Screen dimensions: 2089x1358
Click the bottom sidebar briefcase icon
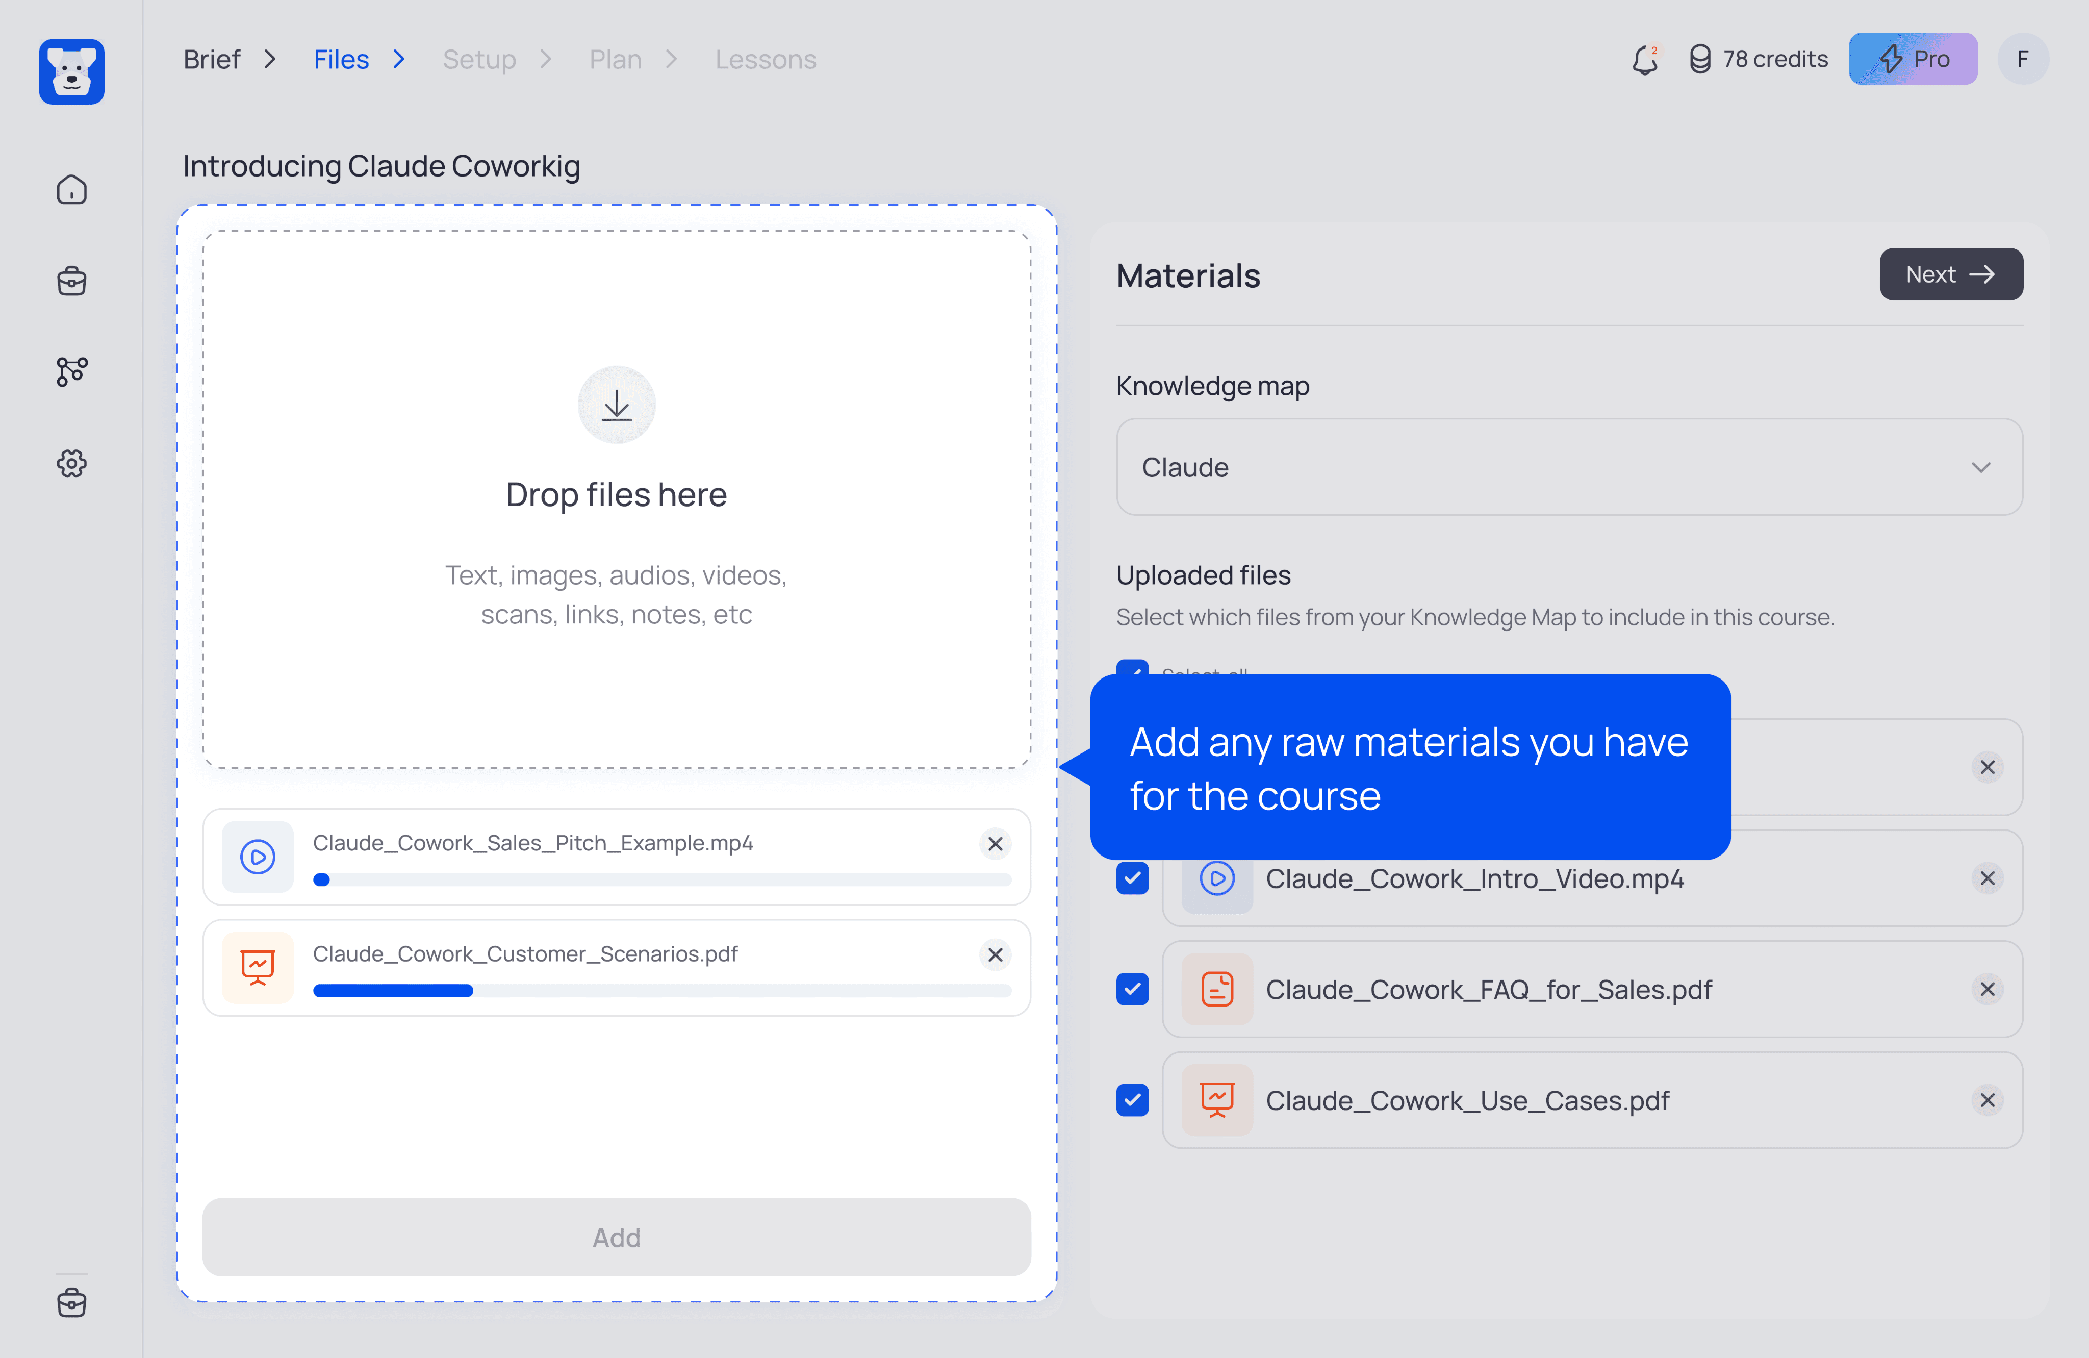pyautogui.click(x=71, y=1302)
